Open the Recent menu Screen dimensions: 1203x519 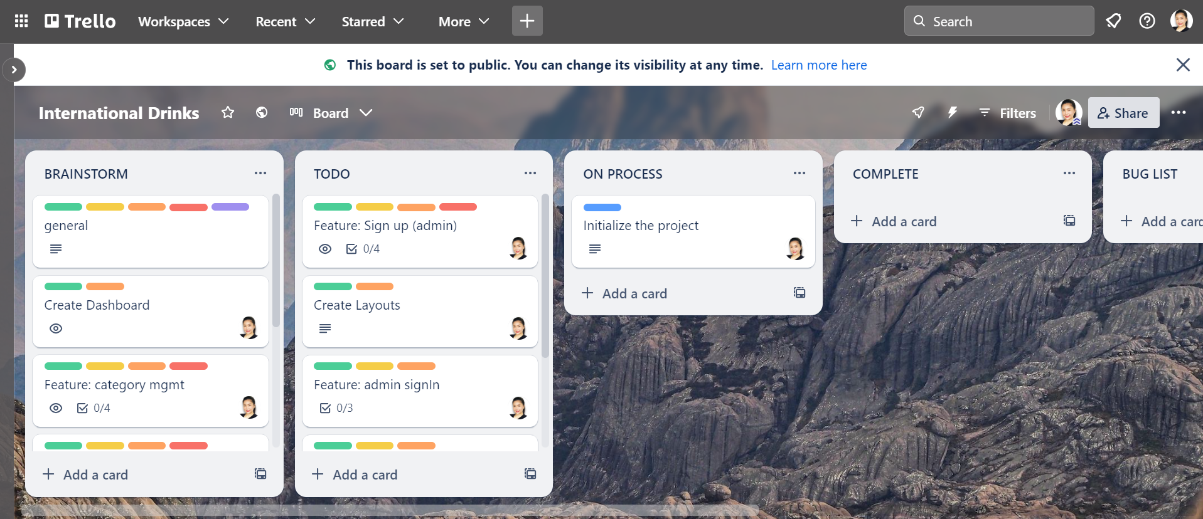[x=285, y=21]
